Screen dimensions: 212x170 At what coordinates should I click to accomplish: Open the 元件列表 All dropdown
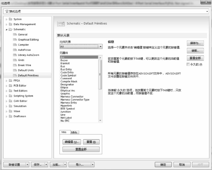pos(100,46)
